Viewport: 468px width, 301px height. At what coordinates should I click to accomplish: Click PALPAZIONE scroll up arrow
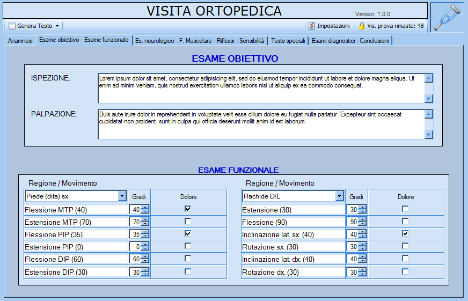429,114
